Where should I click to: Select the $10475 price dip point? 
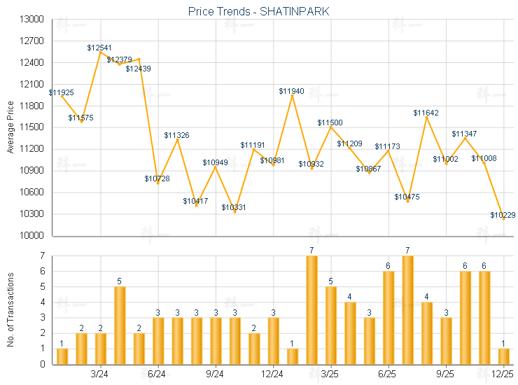point(407,201)
